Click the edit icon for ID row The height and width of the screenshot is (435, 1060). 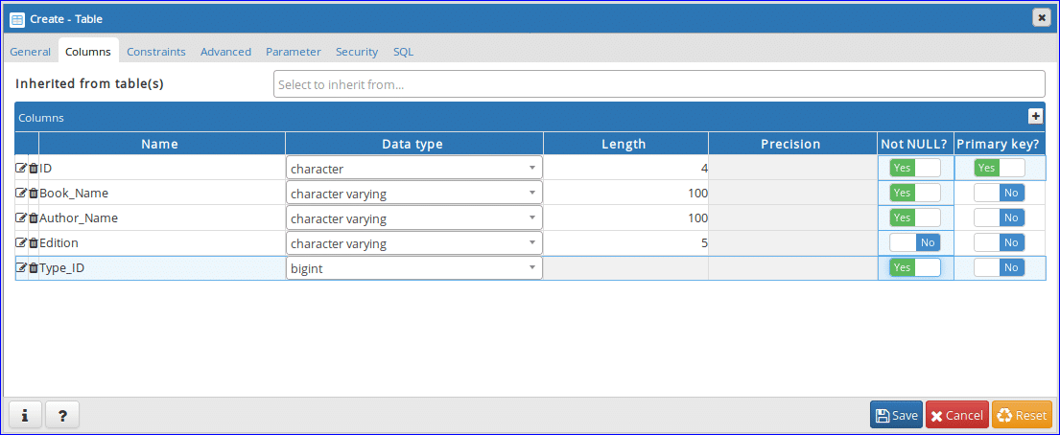(x=21, y=169)
